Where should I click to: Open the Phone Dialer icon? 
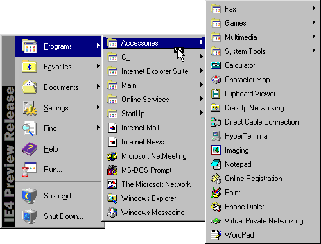(x=216, y=207)
